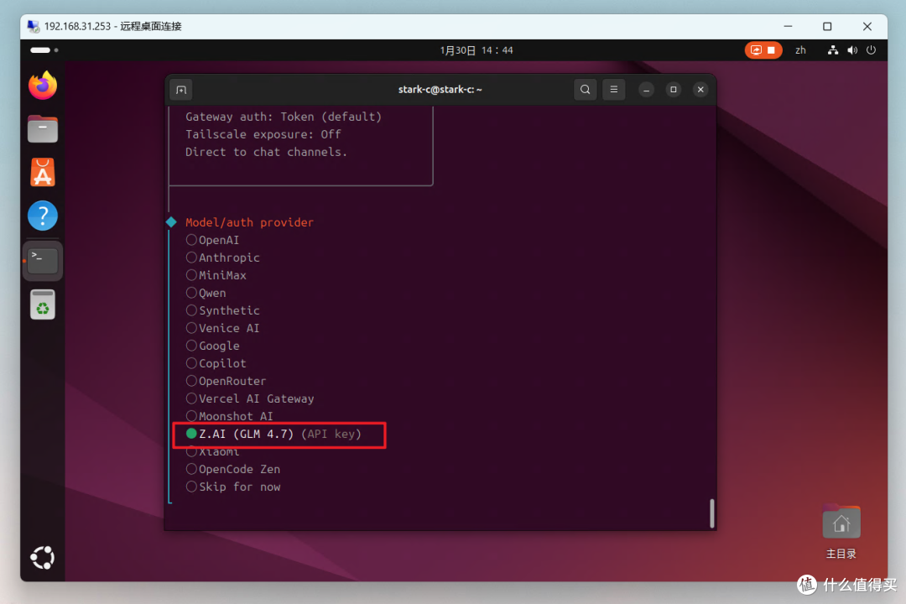Image resolution: width=906 pixels, height=604 pixels.
Task: Open the terminal search magnifier icon
Action: click(x=586, y=90)
